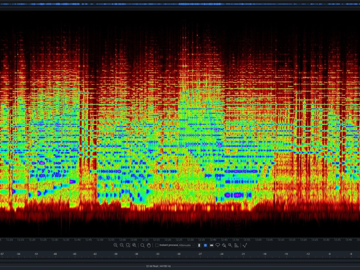Select the harmonics selection tool
The width and height of the screenshot is (360, 270).
pyautogui.click(x=236, y=245)
